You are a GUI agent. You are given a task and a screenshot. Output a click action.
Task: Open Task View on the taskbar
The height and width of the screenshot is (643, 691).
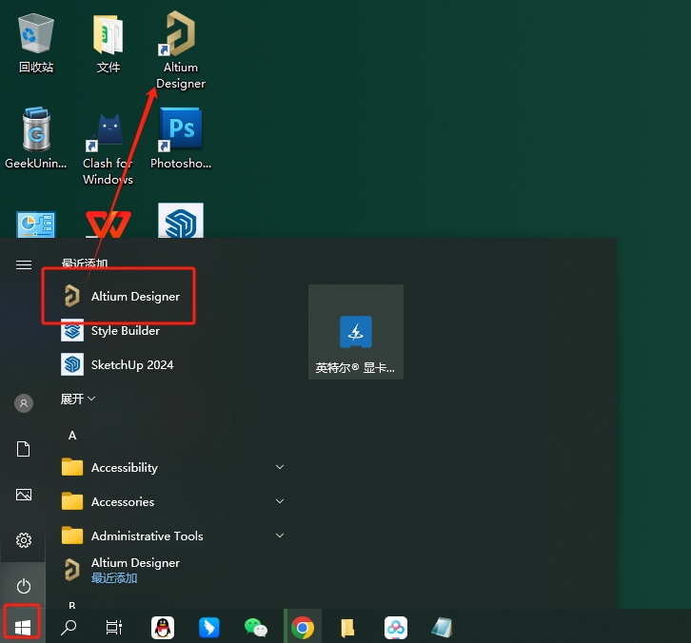[x=113, y=627]
